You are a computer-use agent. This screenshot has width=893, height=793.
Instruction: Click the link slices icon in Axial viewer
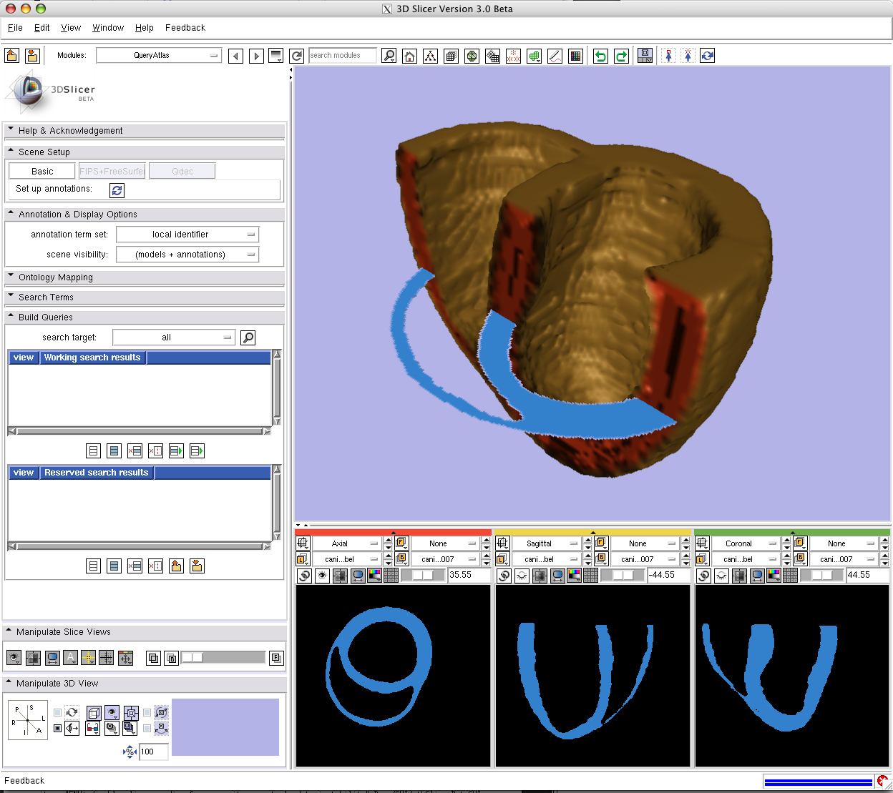click(305, 576)
